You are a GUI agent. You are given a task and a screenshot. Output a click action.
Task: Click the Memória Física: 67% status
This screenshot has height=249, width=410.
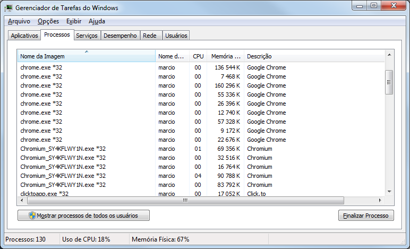pyautogui.click(x=160, y=239)
